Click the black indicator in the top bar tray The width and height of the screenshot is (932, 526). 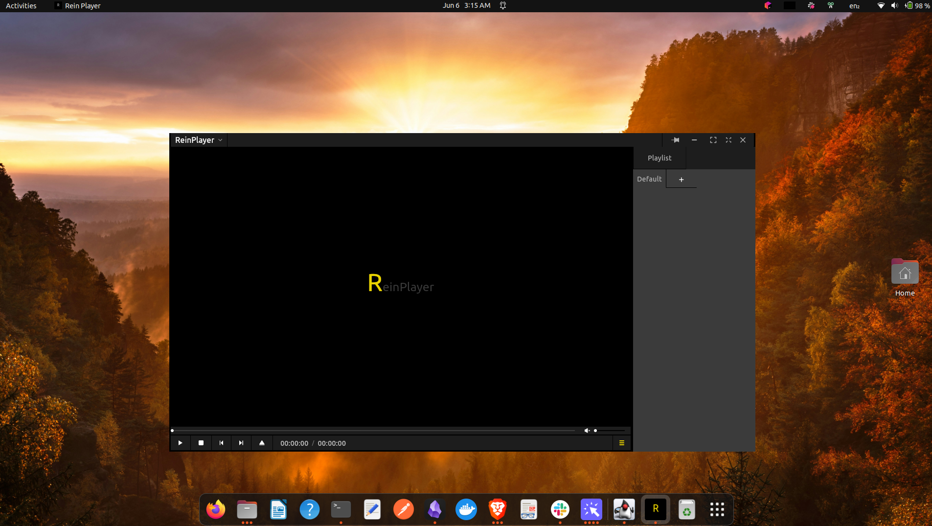tap(789, 6)
